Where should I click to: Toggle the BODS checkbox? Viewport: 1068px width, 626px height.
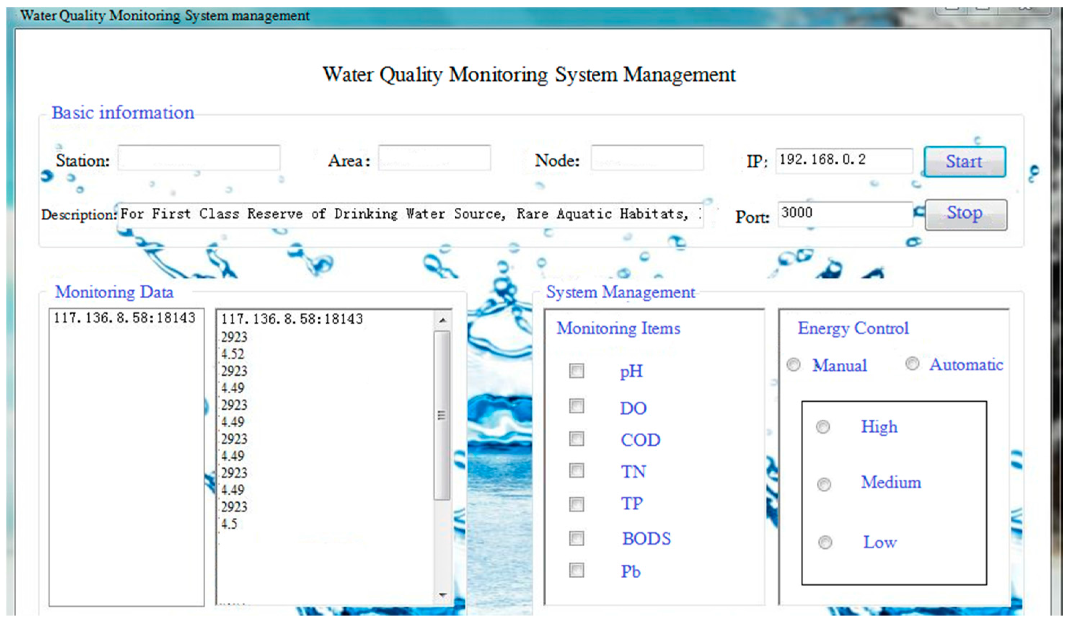(577, 538)
